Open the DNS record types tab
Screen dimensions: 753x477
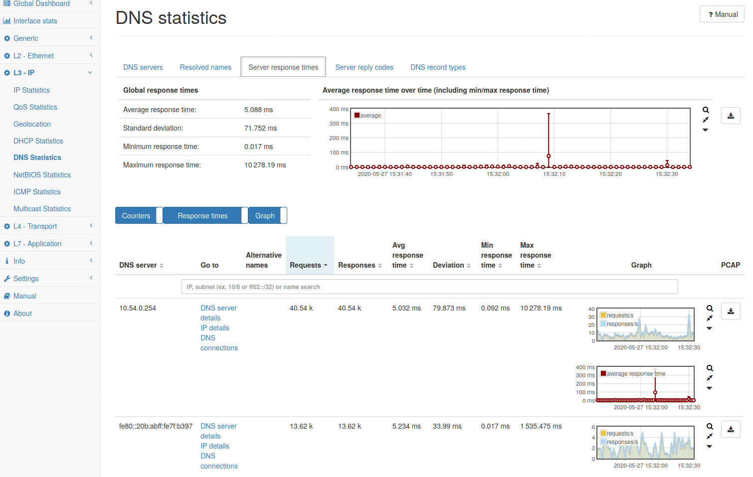(438, 67)
